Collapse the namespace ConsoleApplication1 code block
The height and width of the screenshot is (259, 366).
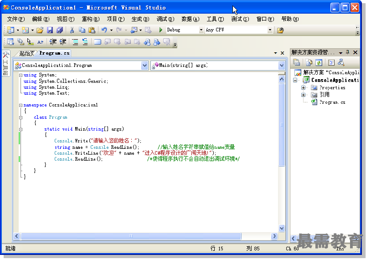21,105
